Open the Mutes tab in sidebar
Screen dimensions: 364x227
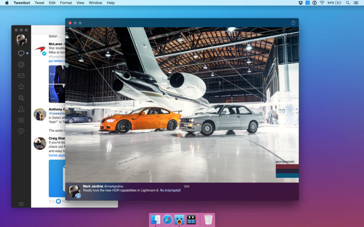pyautogui.click(x=21, y=131)
